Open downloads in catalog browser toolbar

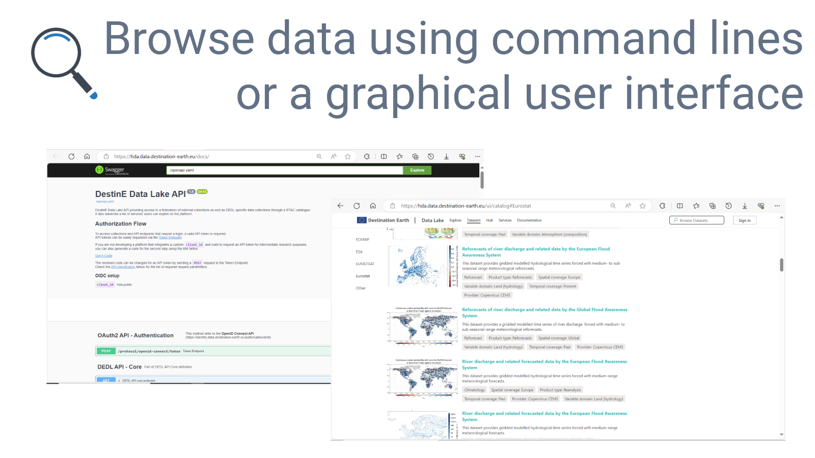(745, 206)
